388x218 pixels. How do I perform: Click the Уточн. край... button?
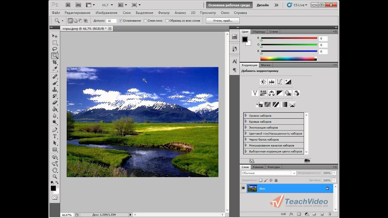click(x=223, y=21)
